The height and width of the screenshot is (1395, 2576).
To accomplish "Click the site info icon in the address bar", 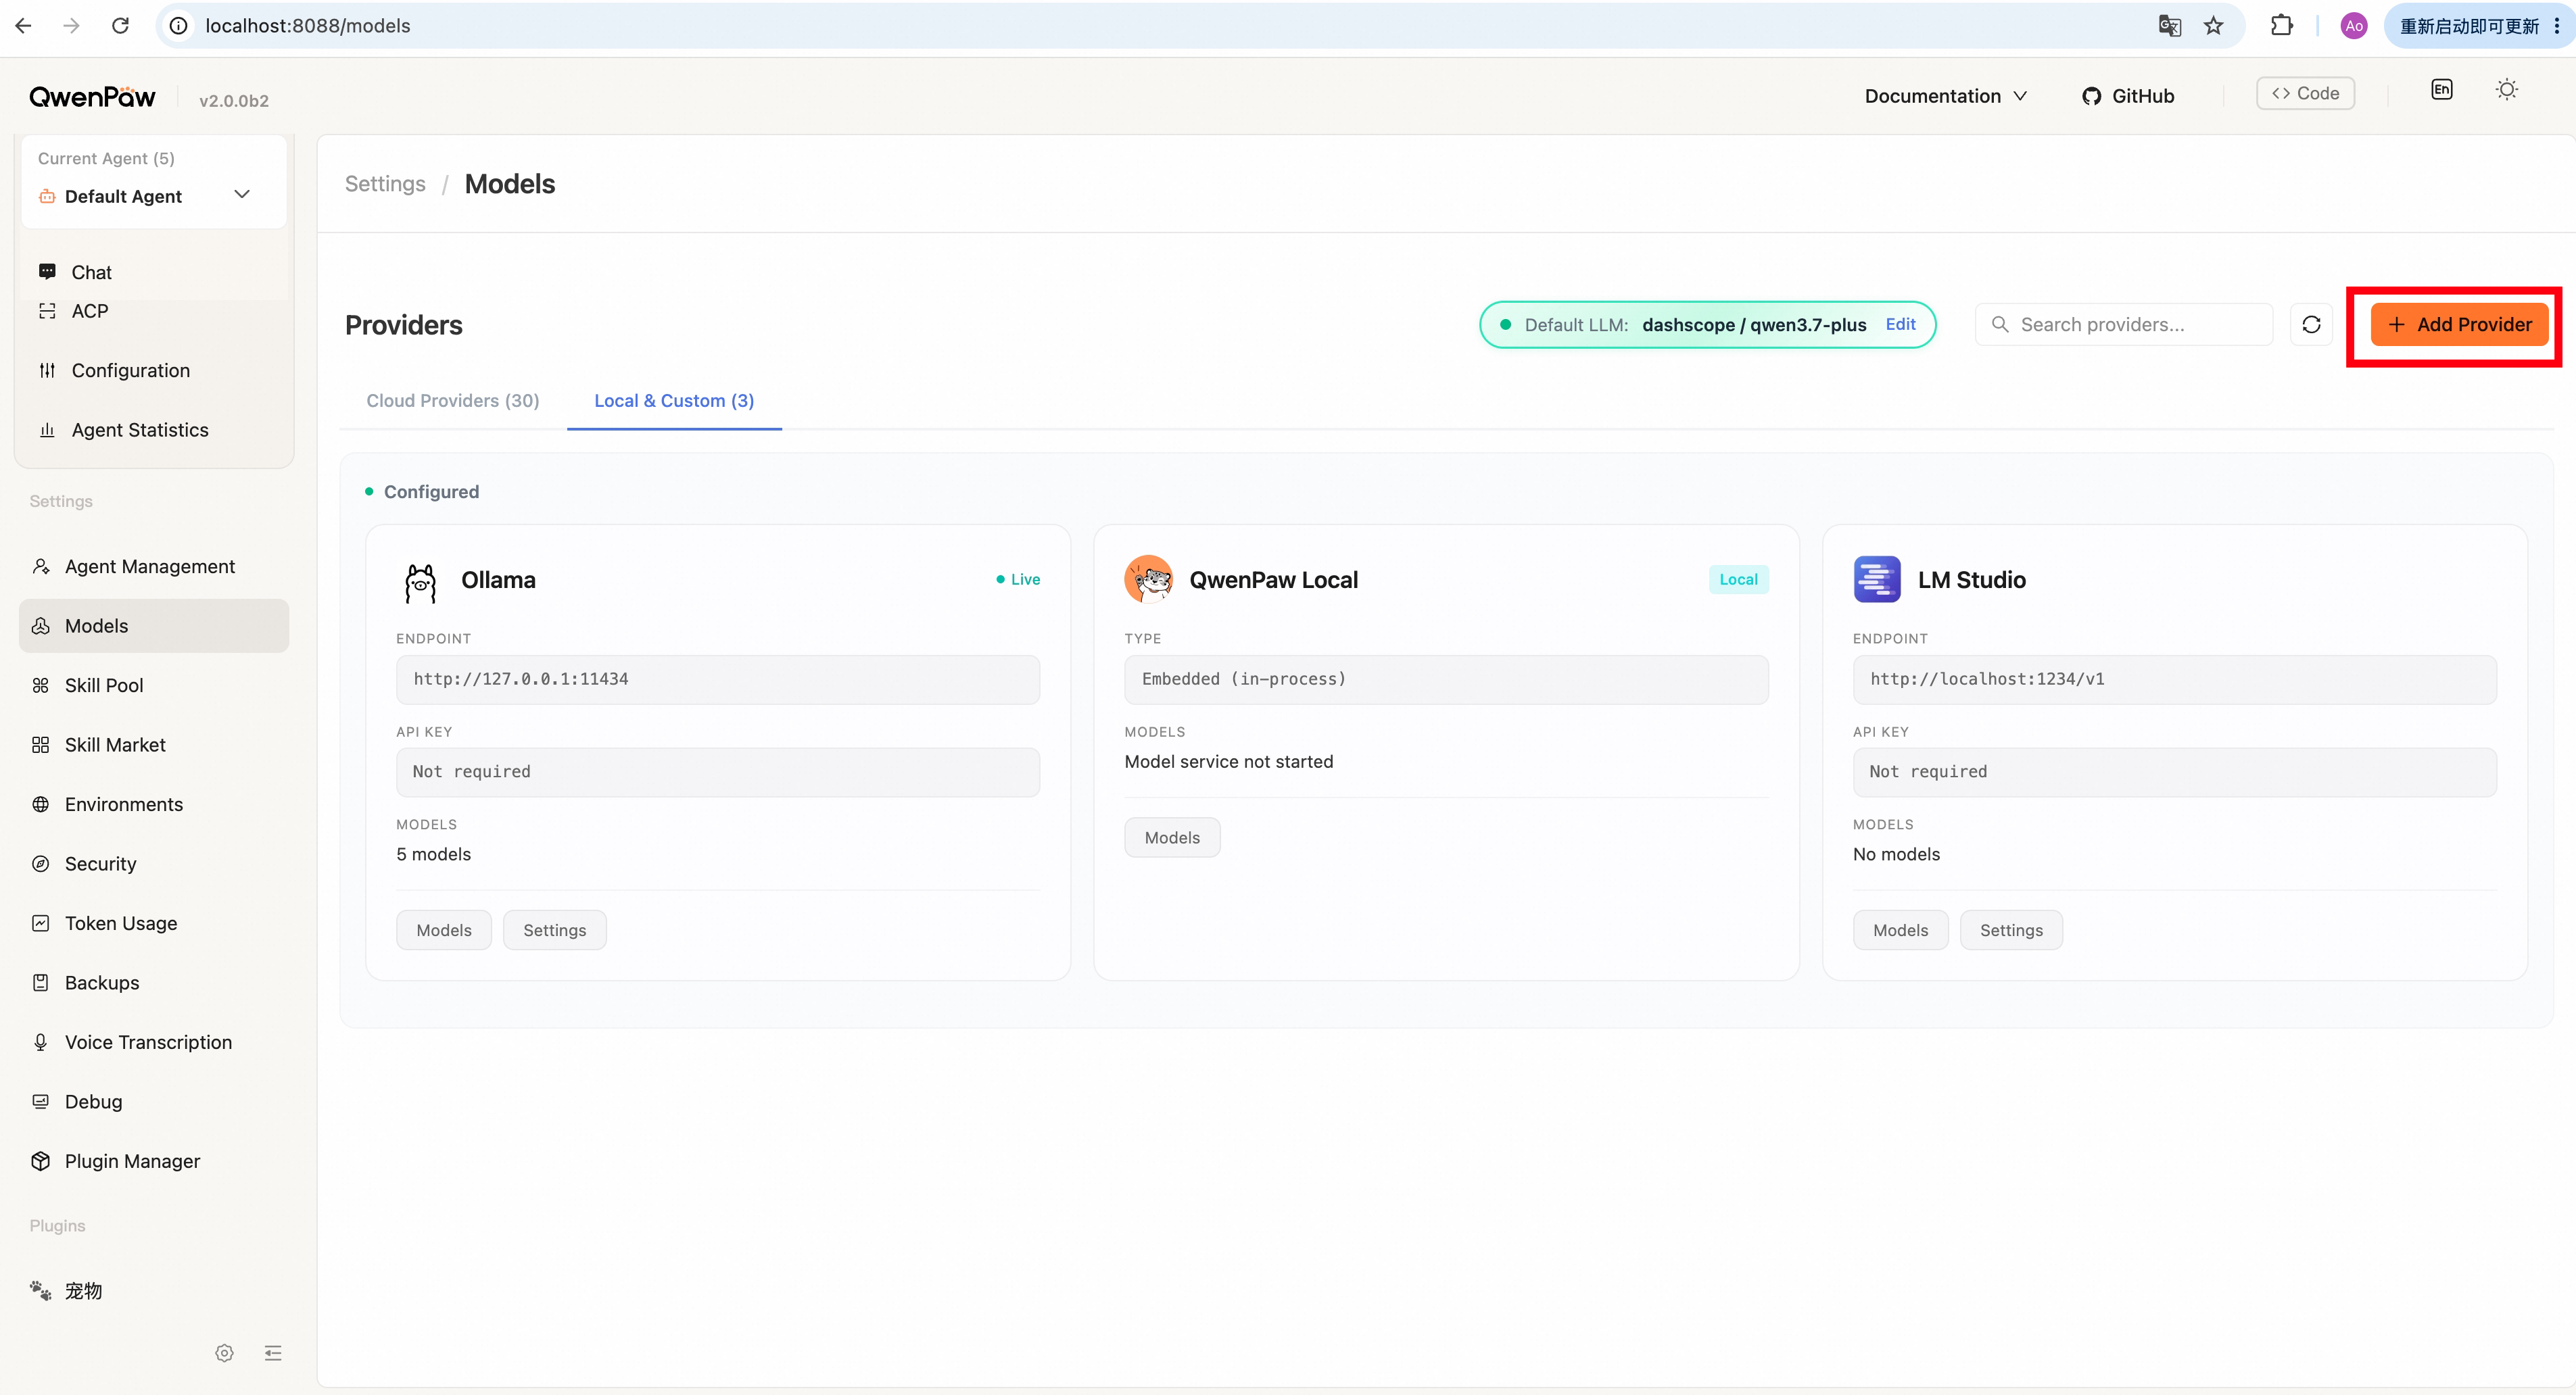I will coord(179,26).
